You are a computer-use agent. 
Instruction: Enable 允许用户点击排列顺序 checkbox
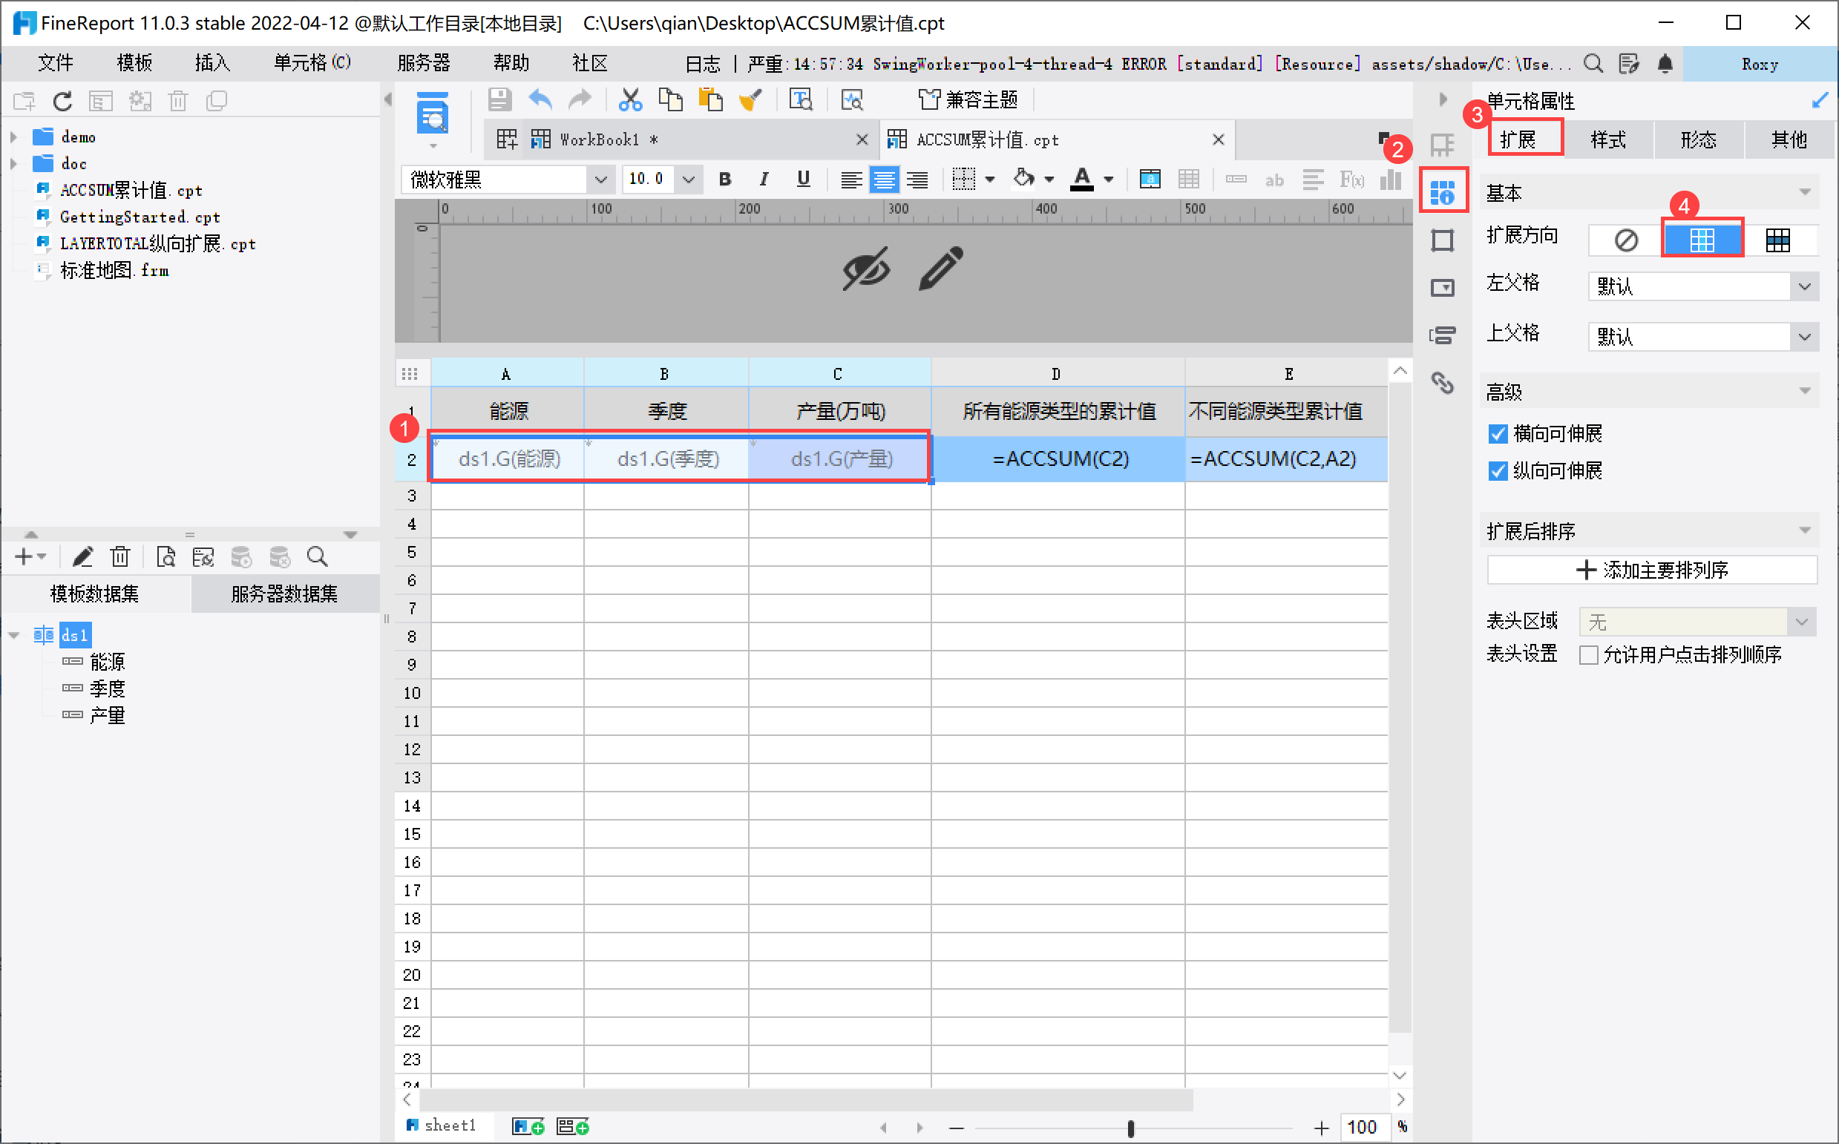click(x=1588, y=654)
